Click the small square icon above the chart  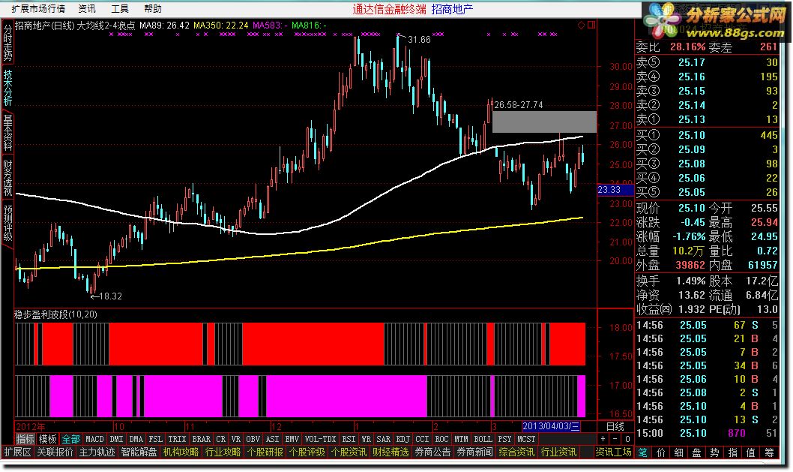(591, 25)
